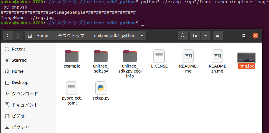The width and height of the screenshot is (269, 133).
Task: Select Recent in the sidebar
Action: (28, 49)
